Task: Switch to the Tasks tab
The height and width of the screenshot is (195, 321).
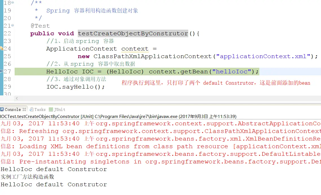Action: (x=38, y=109)
